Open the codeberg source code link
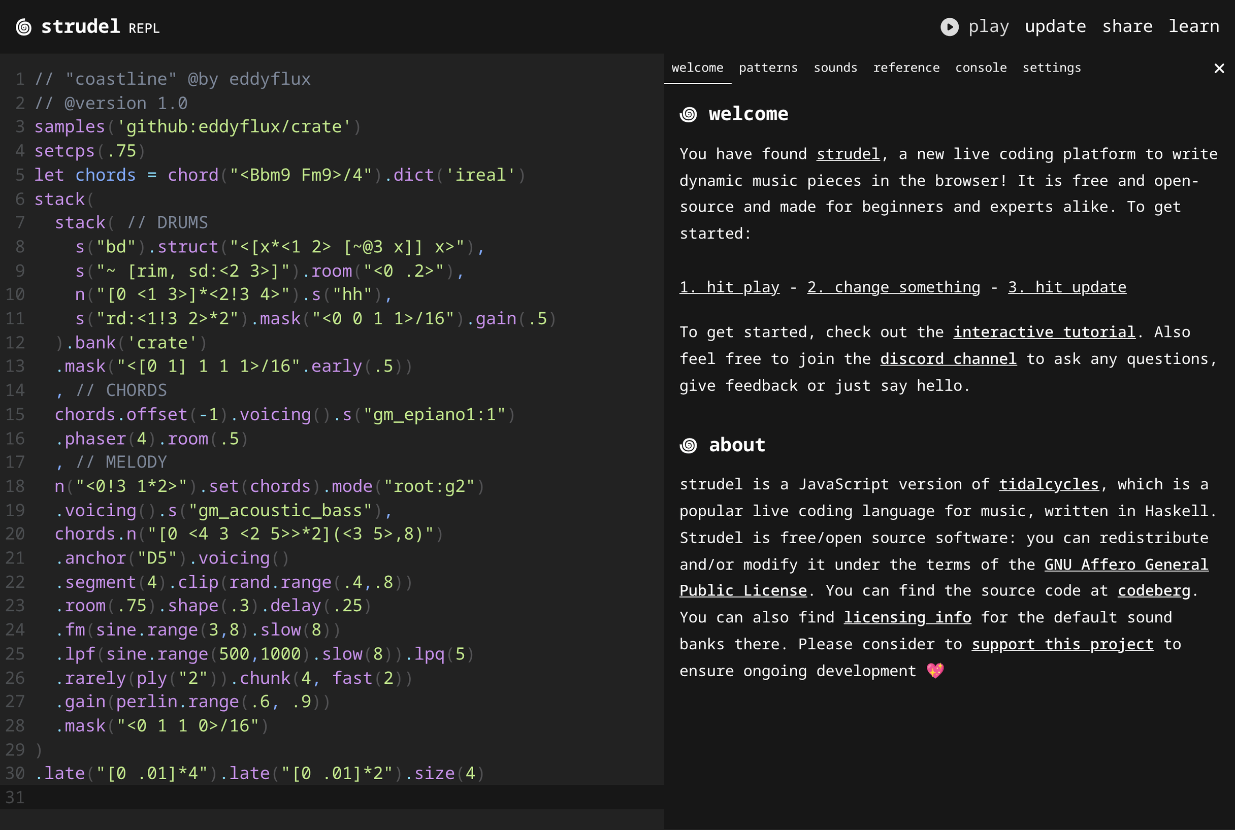 click(1153, 590)
